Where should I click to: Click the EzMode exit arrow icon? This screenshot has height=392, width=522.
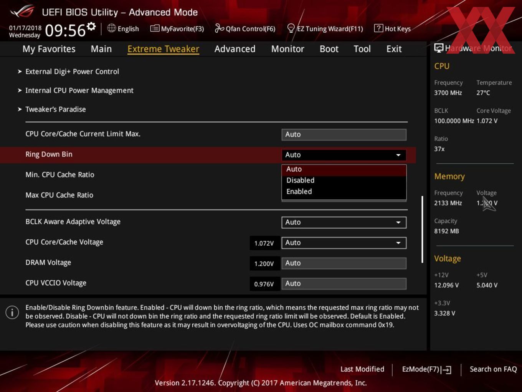(x=446, y=370)
